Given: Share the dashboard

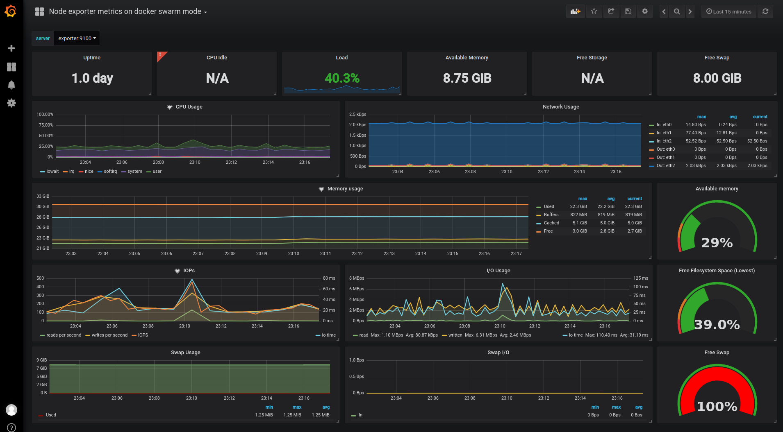Looking at the screenshot, I should coord(611,11).
